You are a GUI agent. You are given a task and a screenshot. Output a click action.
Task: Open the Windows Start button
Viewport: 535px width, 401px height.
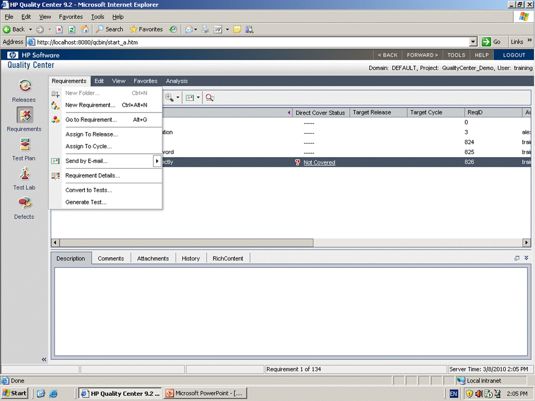[14, 393]
